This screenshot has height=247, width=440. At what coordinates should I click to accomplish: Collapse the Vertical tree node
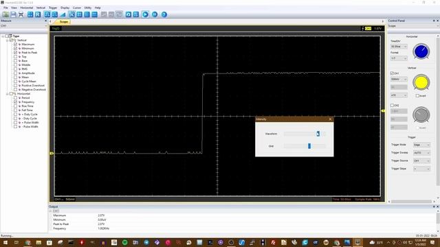pos(8,40)
